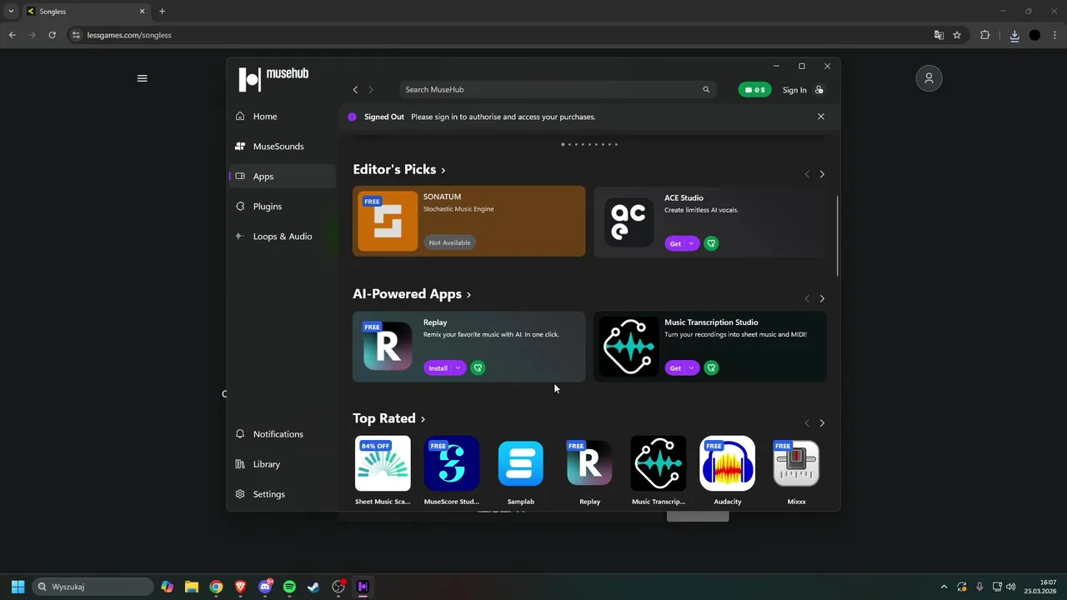Open Library in the sidebar
This screenshot has width=1067, height=600.
click(283, 464)
